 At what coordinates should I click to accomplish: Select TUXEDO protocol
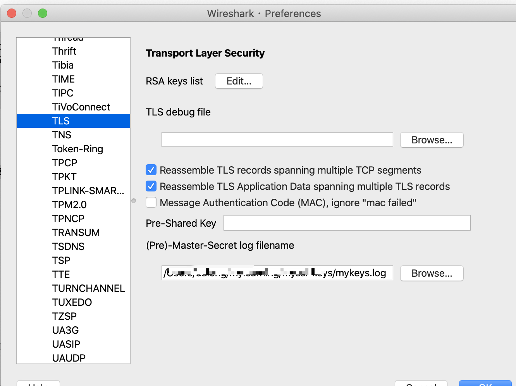[74, 302]
